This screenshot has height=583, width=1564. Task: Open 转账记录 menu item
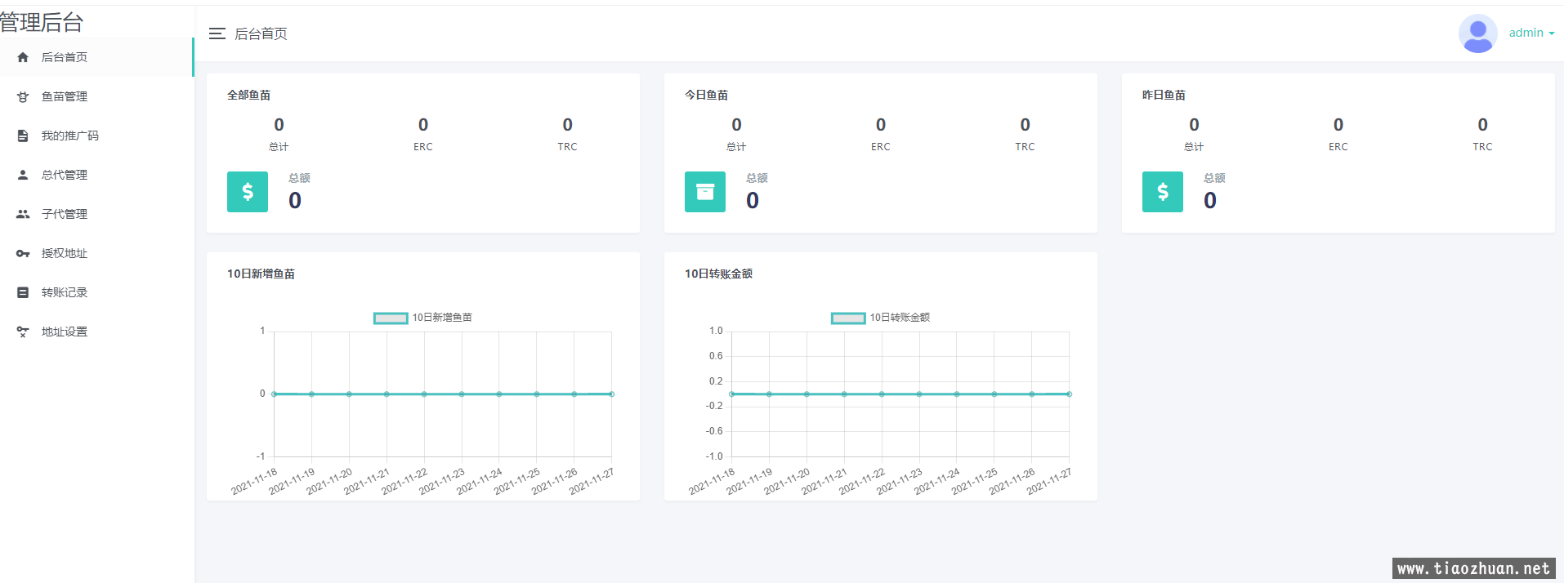click(96, 292)
